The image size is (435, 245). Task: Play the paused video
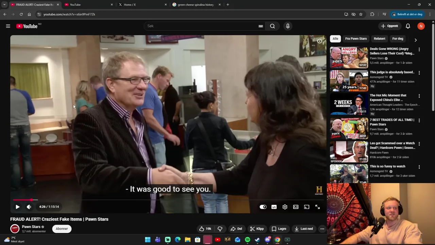[18, 207]
